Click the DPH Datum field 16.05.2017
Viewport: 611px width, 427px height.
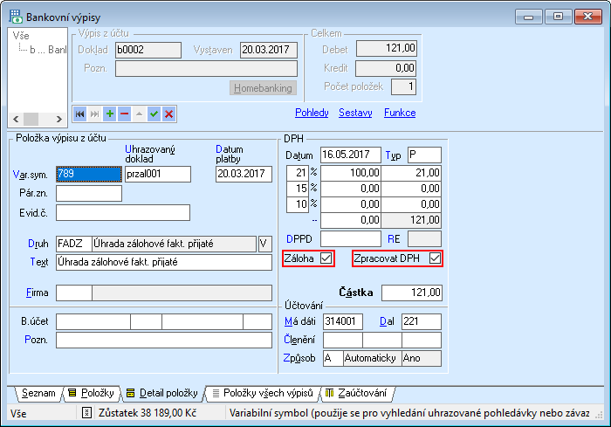[351, 155]
